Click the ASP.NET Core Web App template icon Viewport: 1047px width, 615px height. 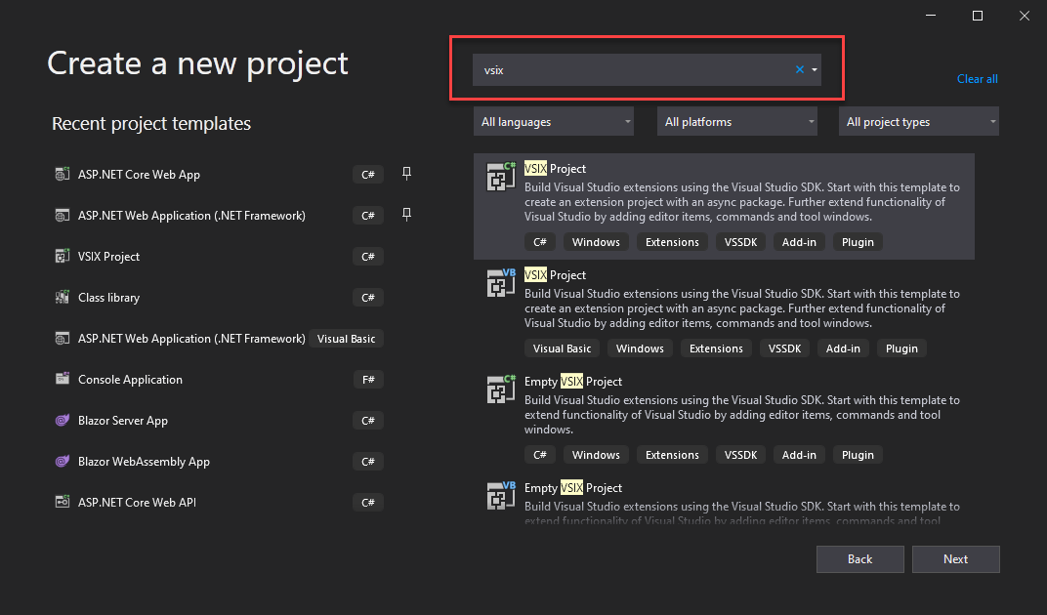63,175
